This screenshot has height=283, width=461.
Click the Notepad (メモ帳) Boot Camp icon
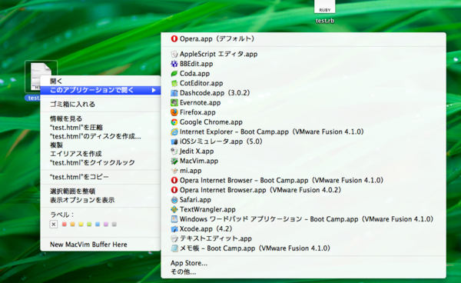coord(174,248)
